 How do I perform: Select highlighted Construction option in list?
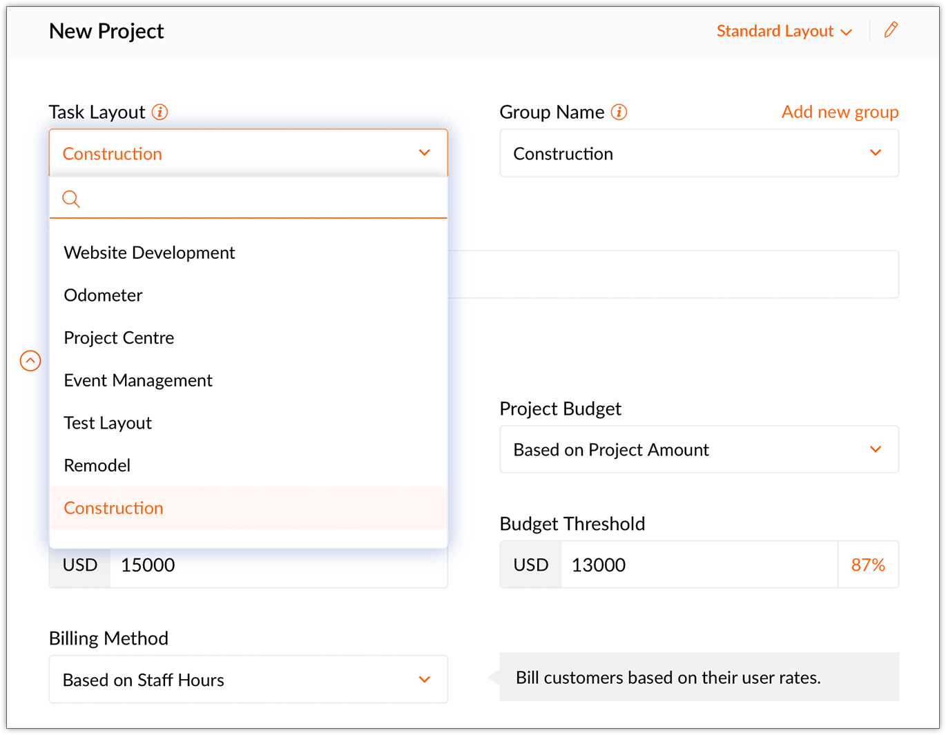(249, 508)
